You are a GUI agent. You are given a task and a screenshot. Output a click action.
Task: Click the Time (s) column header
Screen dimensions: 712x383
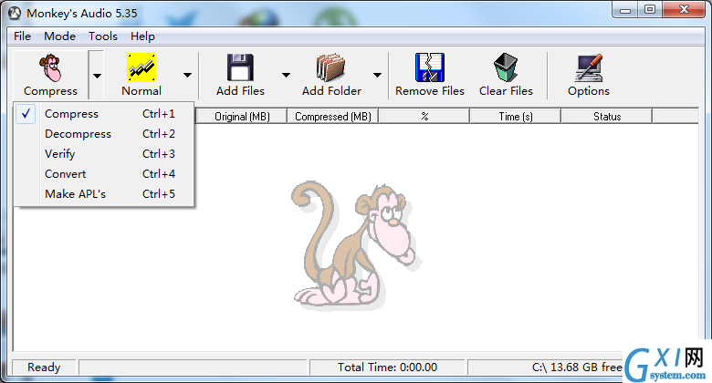coord(516,117)
